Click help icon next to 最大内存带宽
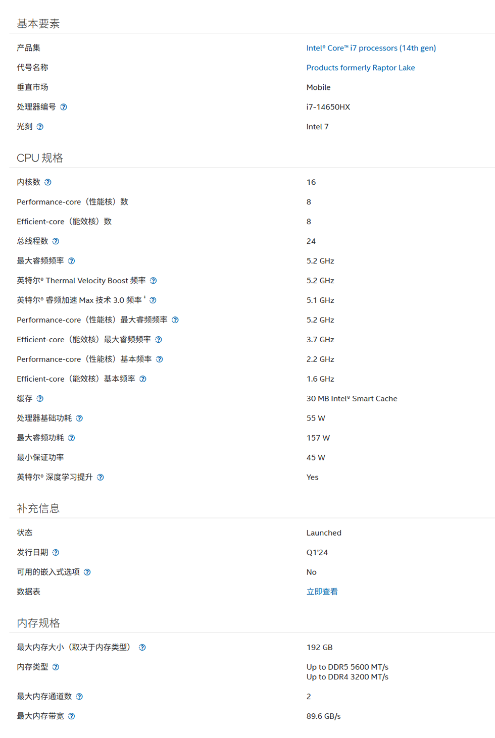 pyautogui.click(x=72, y=716)
